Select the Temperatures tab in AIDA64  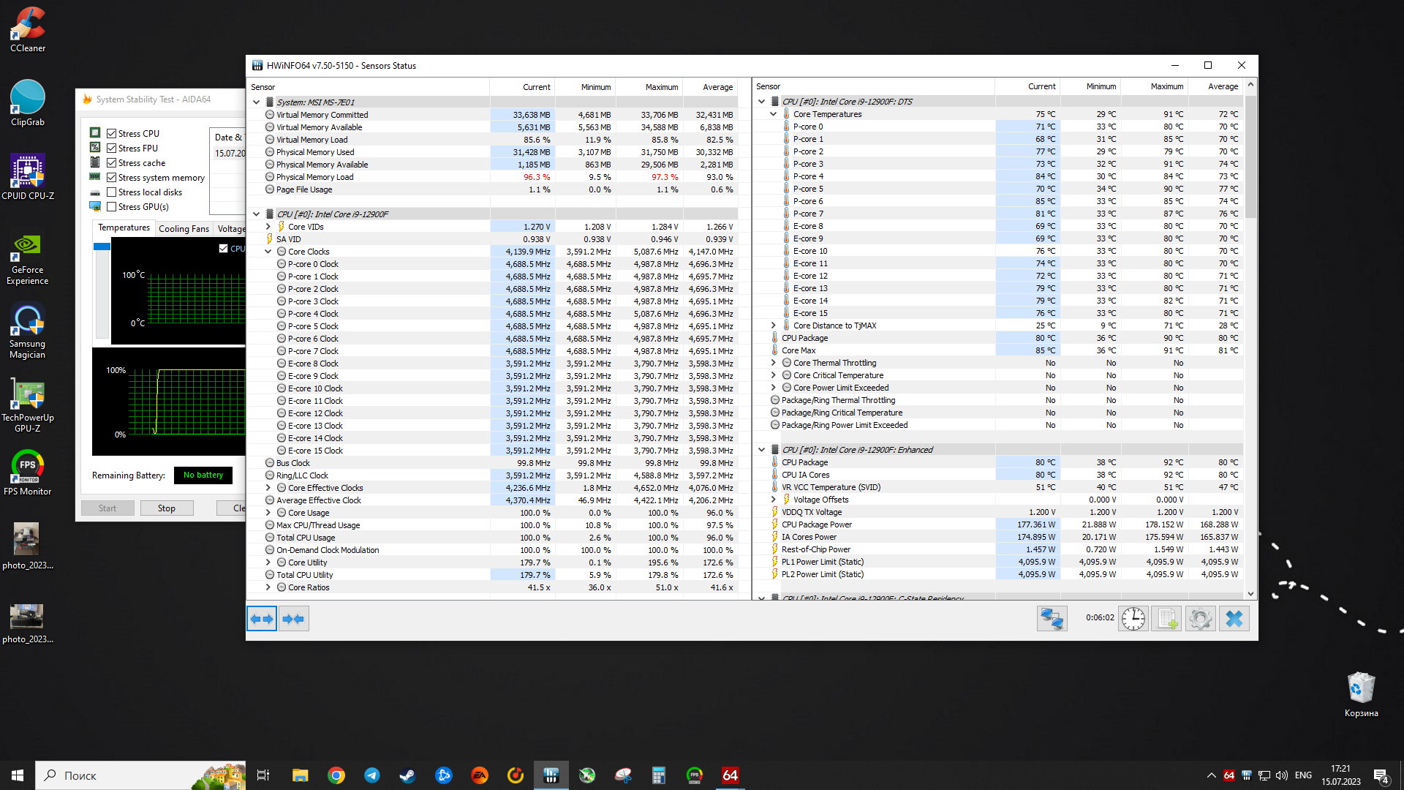tap(124, 228)
